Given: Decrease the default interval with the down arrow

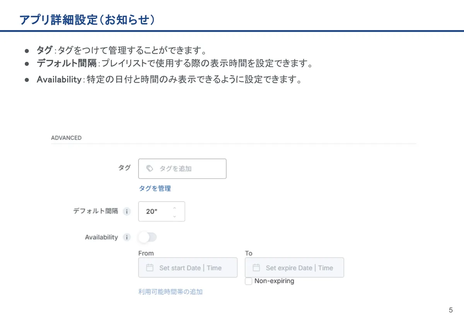Looking at the screenshot, I should click(174, 216).
